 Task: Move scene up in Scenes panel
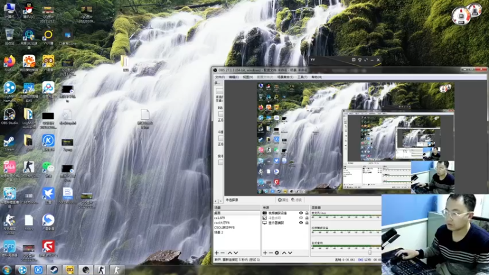230,253
